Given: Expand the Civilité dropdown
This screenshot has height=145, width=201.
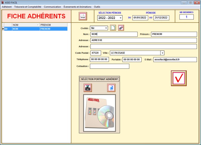Looking at the screenshot, I should (106, 28).
